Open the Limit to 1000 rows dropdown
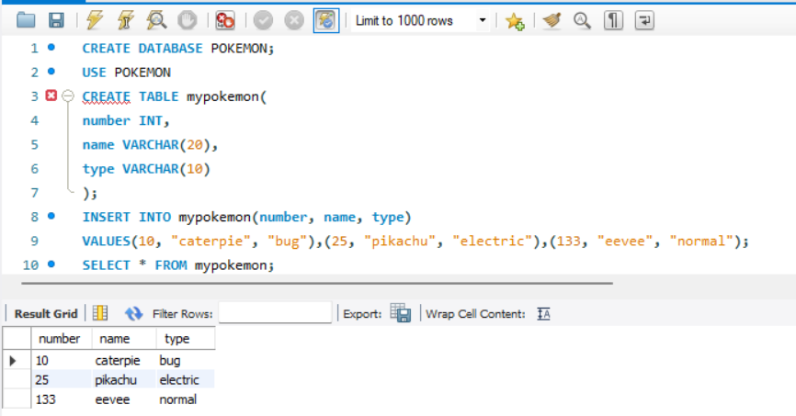 [420, 21]
